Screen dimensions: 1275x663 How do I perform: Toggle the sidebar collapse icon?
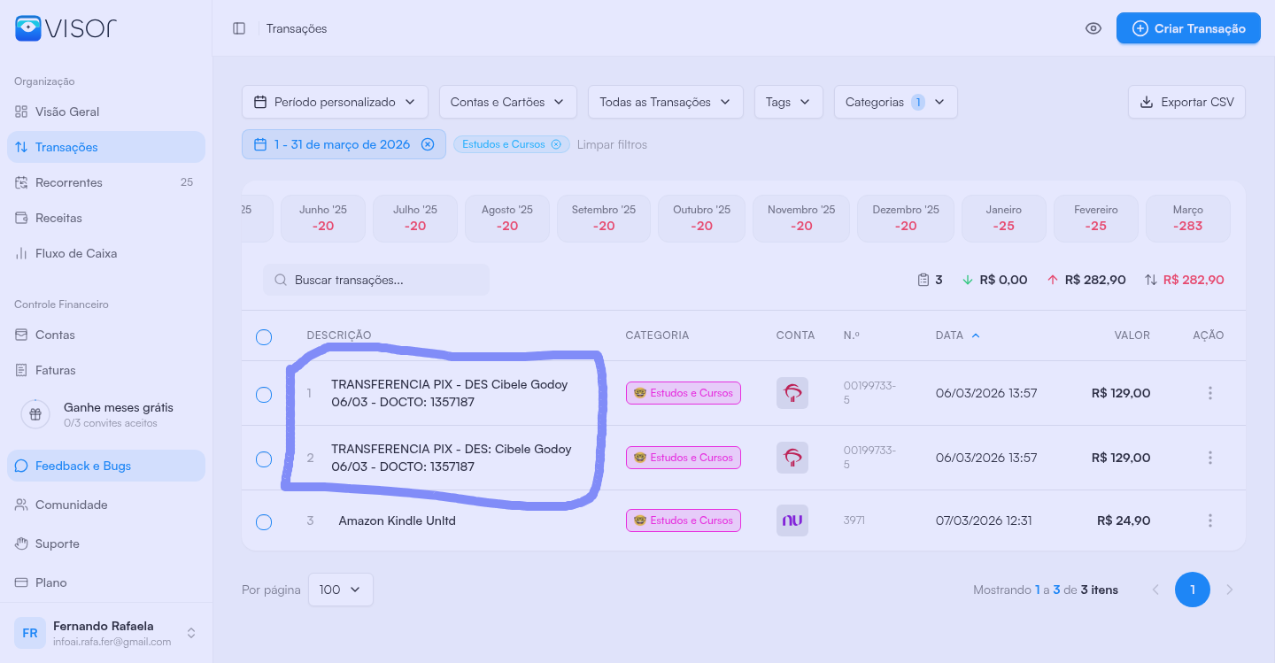click(239, 28)
